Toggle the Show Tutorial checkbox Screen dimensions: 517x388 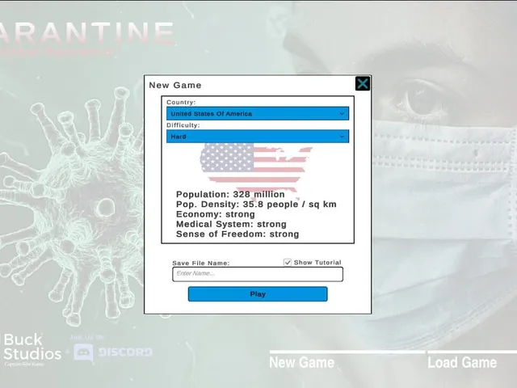[288, 262]
